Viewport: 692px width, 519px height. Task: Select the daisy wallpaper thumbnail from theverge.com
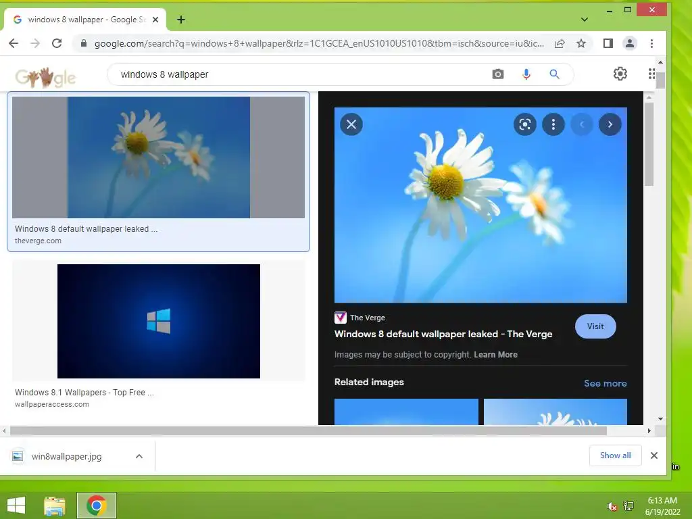pyautogui.click(x=158, y=157)
